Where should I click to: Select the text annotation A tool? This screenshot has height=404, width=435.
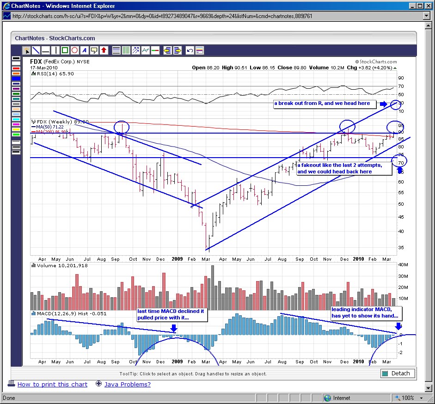point(84,50)
